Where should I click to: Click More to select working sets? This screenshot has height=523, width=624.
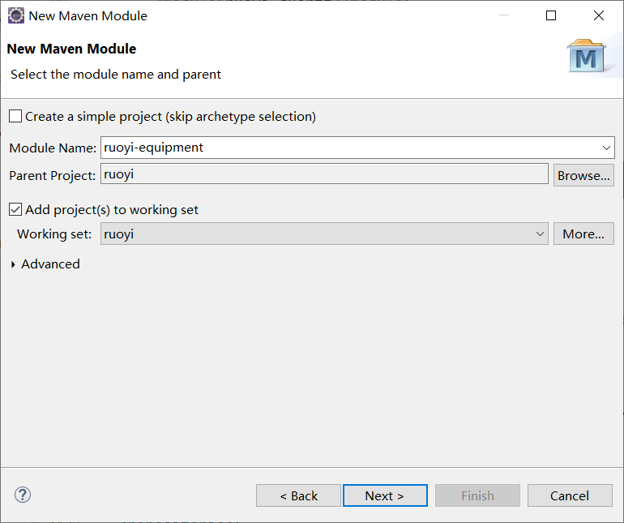(x=583, y=234)
